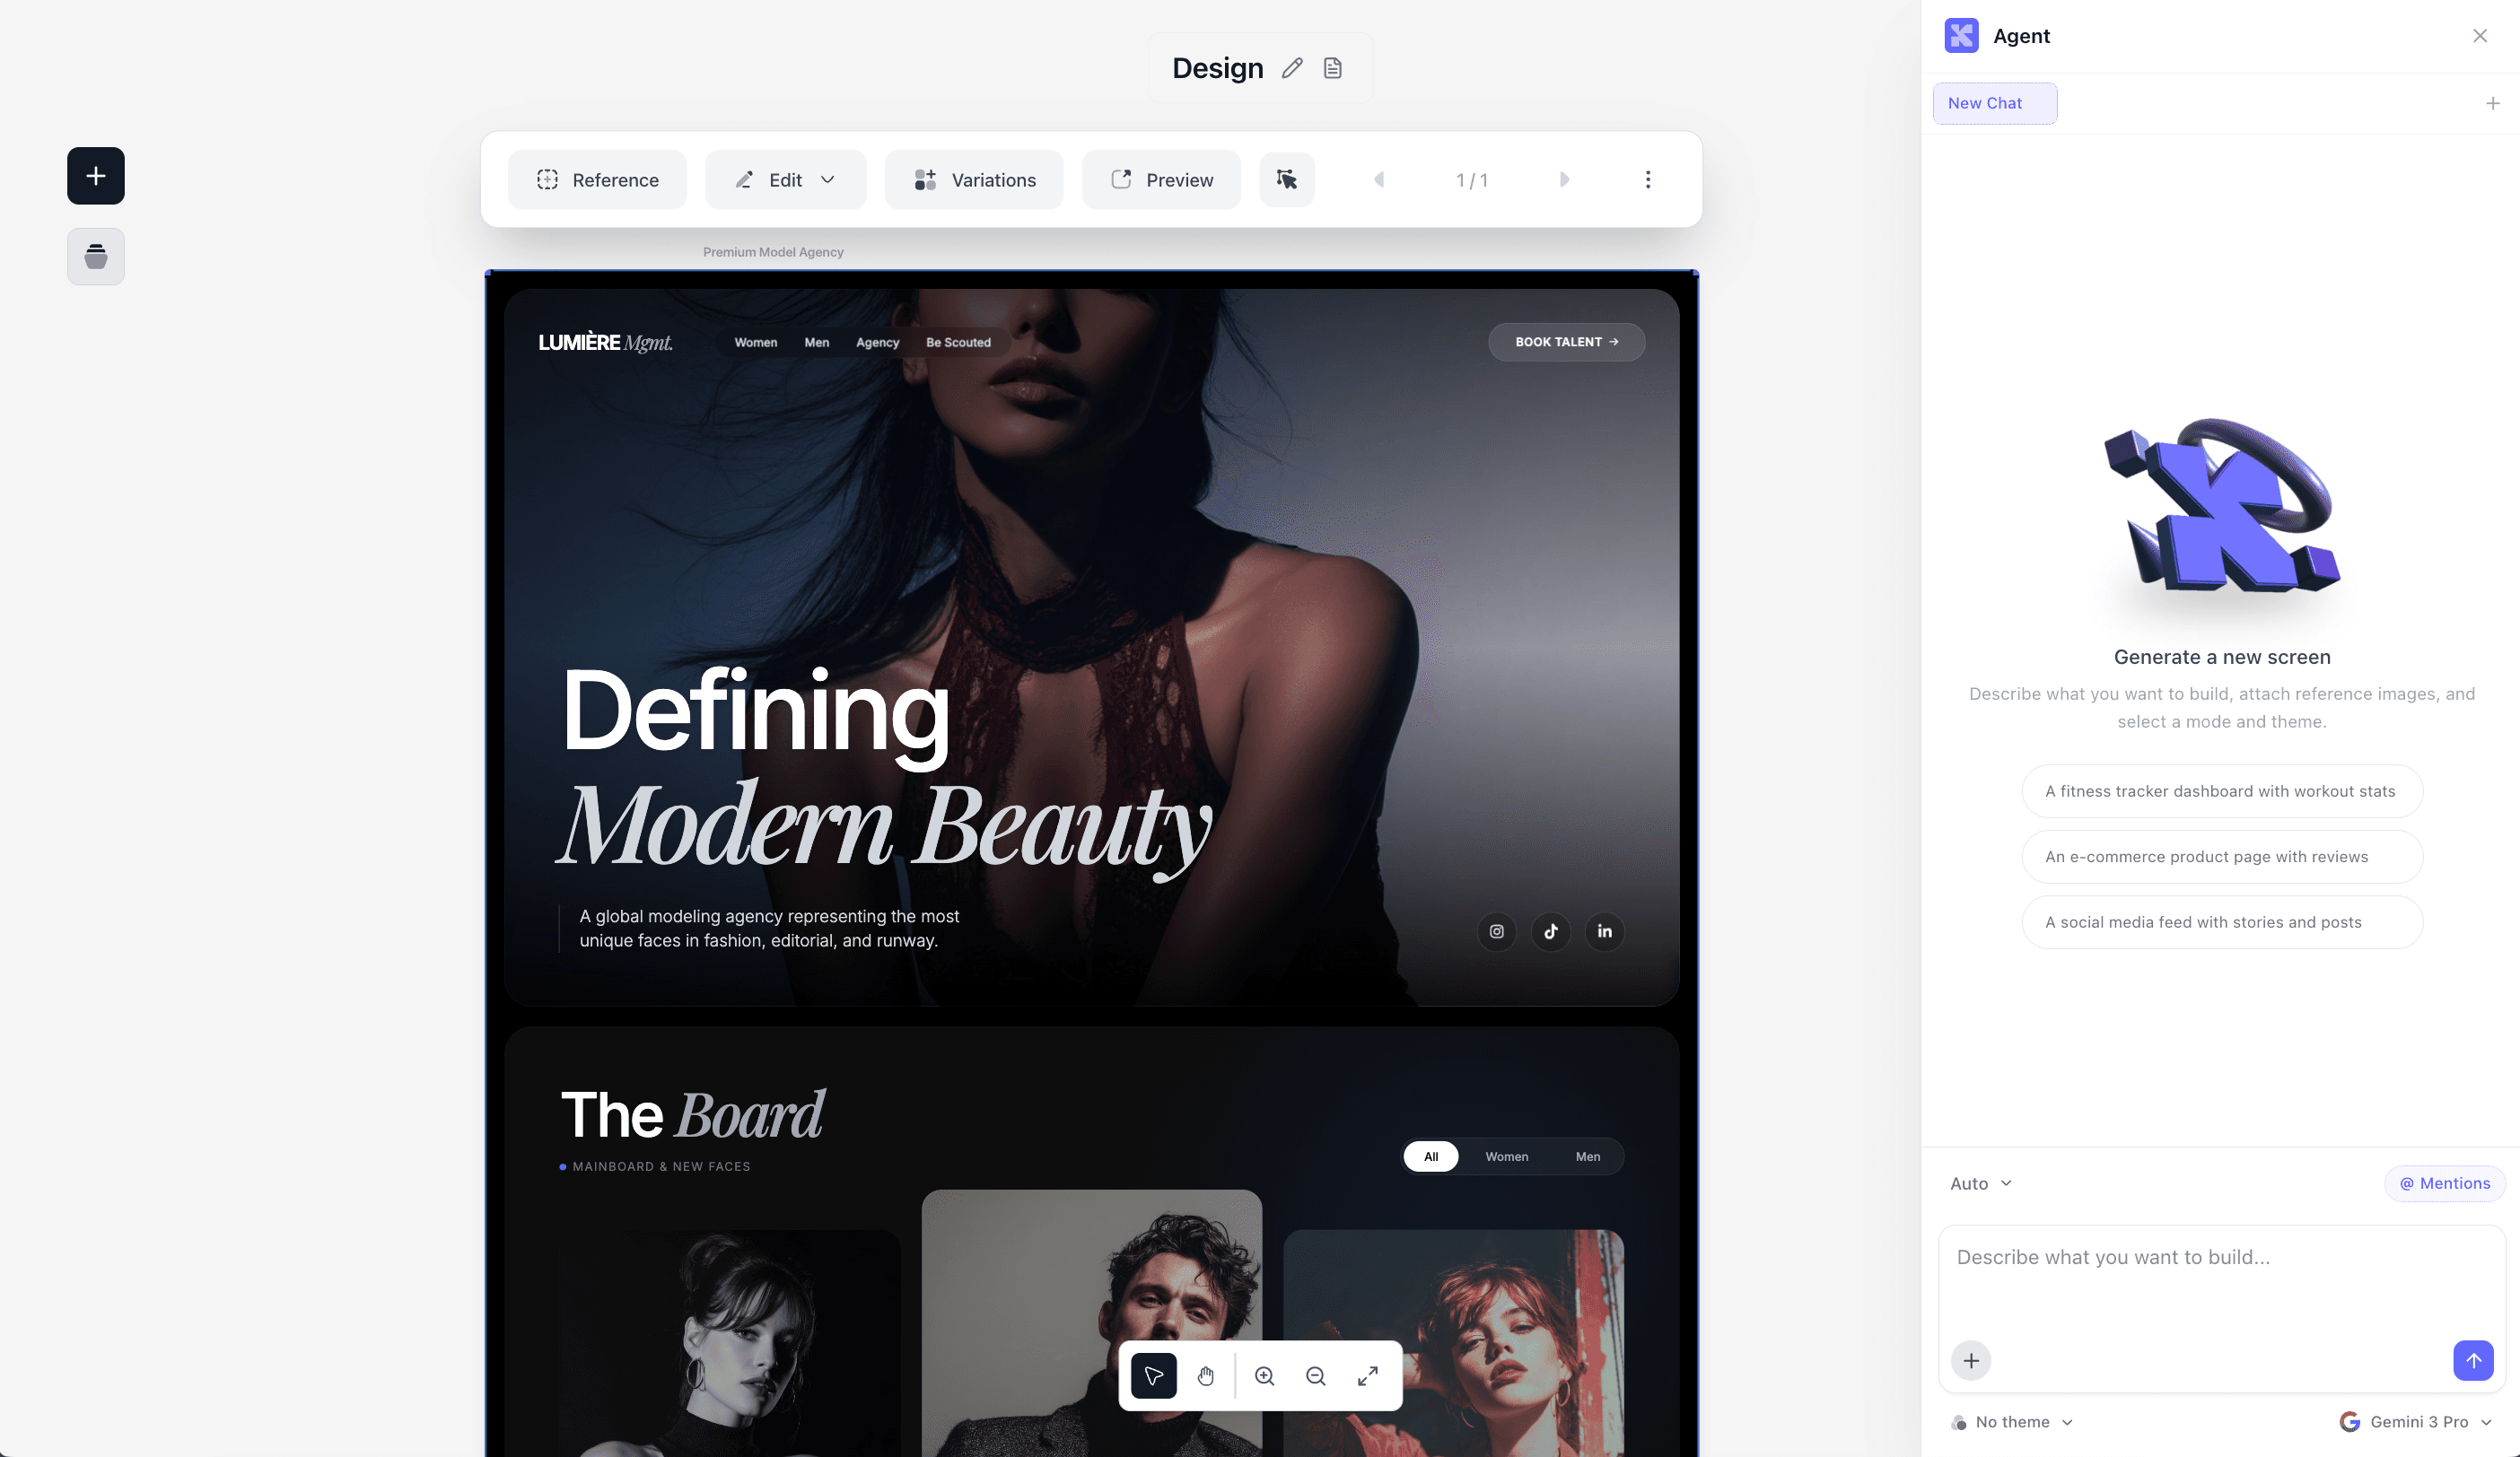The height and width of the screenshot is (1457, 2520).
Task: Click the Describe what you want to build field
Action: coord(2113,1257)
